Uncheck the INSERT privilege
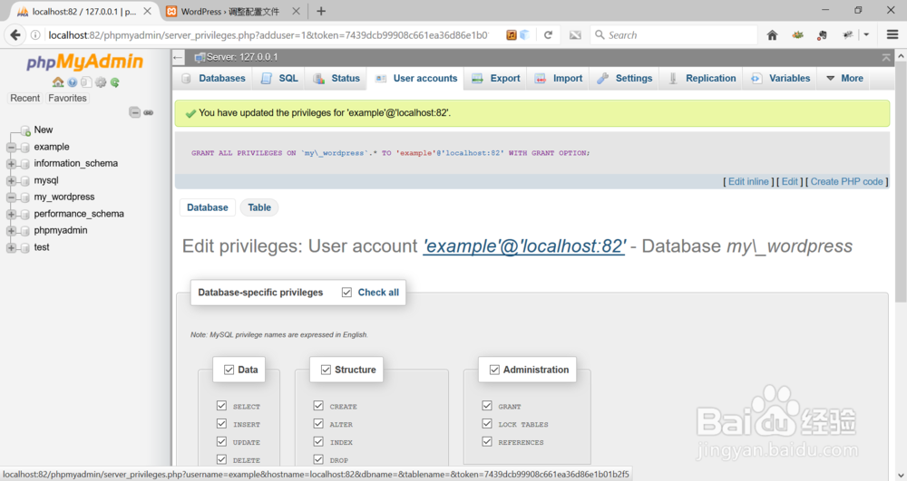Viewport: 907px width, 481px height. pos(221,424)
